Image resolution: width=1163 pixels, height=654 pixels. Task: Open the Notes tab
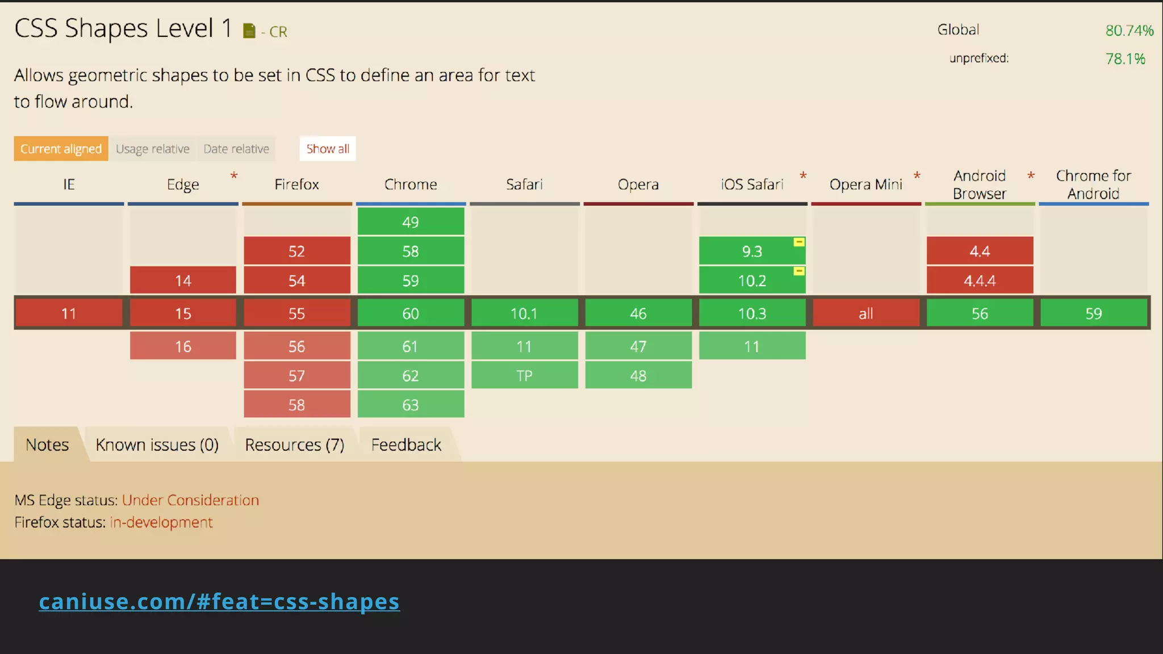47,445
